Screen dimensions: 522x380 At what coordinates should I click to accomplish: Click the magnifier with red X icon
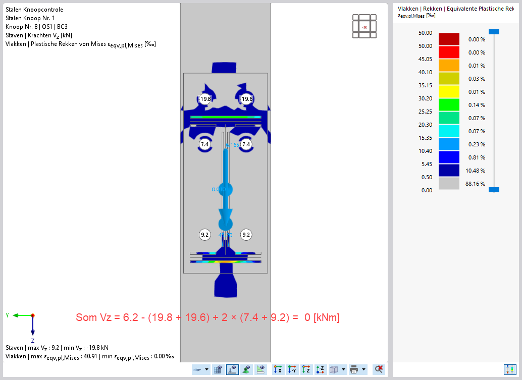point(379,369)
